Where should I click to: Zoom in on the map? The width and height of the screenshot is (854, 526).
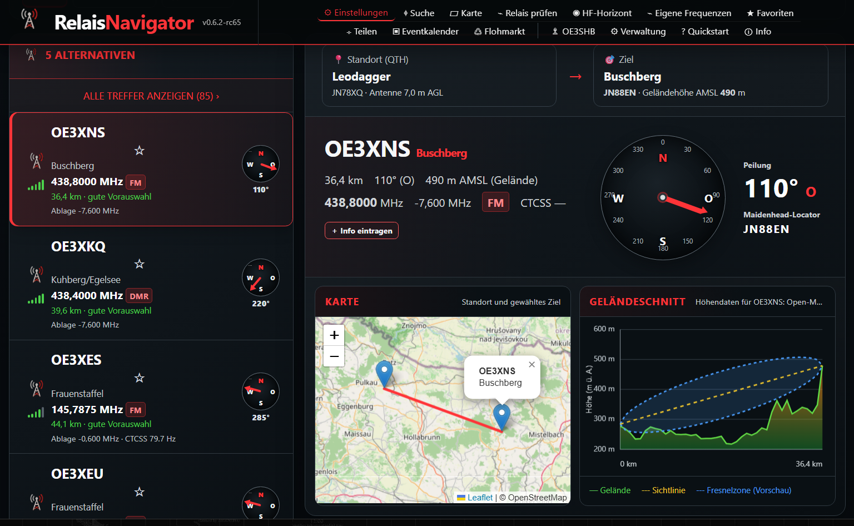334,335
